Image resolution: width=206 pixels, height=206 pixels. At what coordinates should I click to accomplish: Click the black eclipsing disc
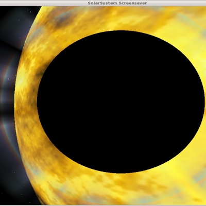tap(121, 101)
